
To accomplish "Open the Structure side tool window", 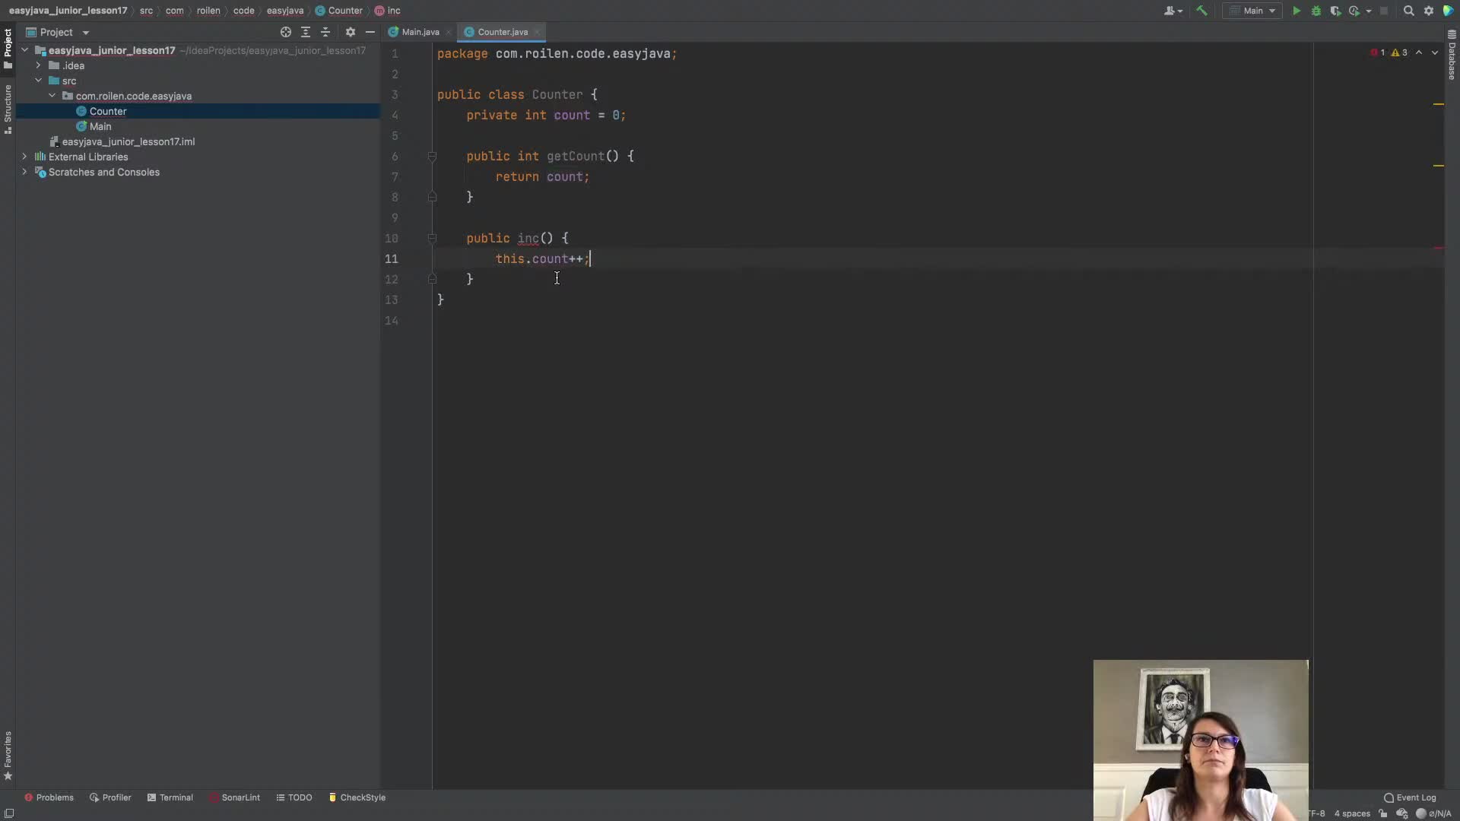I will click(8, 109).
